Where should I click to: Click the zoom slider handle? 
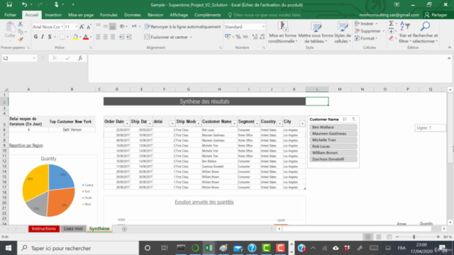click(x=414, y=237)
